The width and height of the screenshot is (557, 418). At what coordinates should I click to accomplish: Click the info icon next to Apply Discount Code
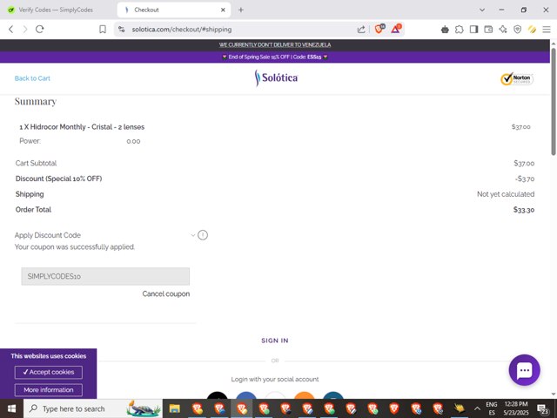203,235
